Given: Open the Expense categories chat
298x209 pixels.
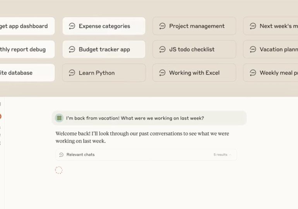Looking at the screenshot, I should 104,26.
